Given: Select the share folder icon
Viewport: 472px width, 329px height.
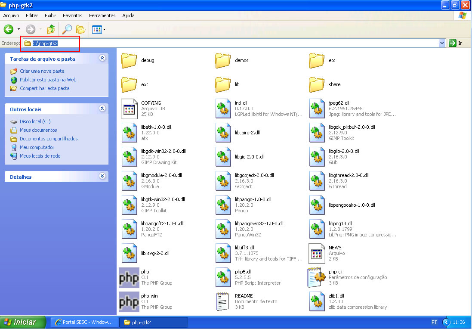Looking at the screenshot, I should pos(317,84).
